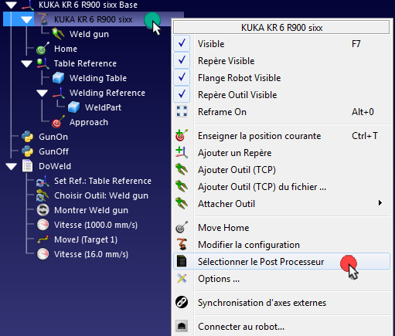Choose Connecter au robot... entry

click(281, 327)
